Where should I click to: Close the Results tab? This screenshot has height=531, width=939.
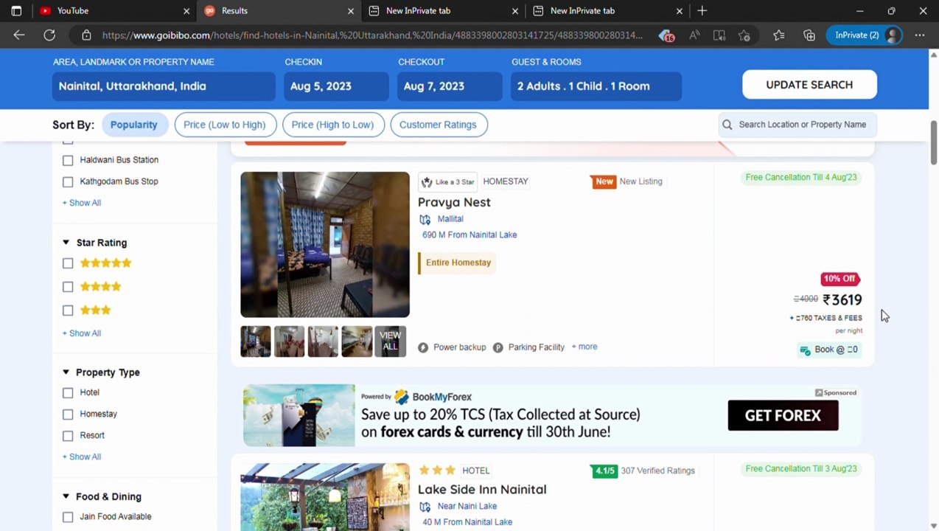(351, 10)
